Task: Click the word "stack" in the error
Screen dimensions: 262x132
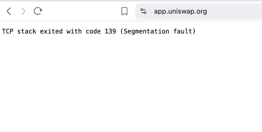Action: point(27,31)
